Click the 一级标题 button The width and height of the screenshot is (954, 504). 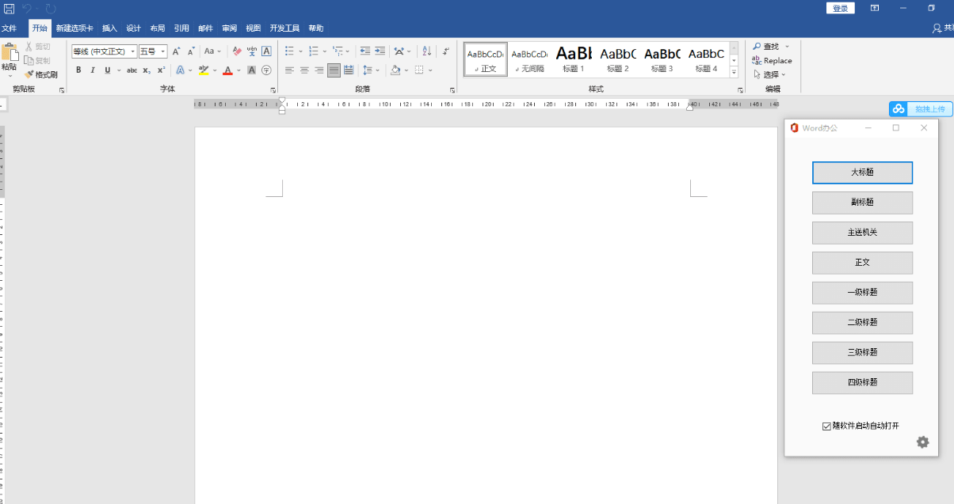pyautogui.click(x=862, y=293)
